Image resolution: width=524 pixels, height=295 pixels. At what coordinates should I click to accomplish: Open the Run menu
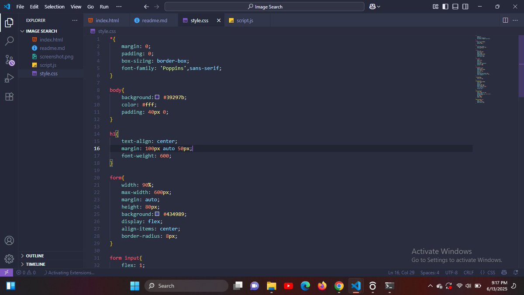click(104, 7)
